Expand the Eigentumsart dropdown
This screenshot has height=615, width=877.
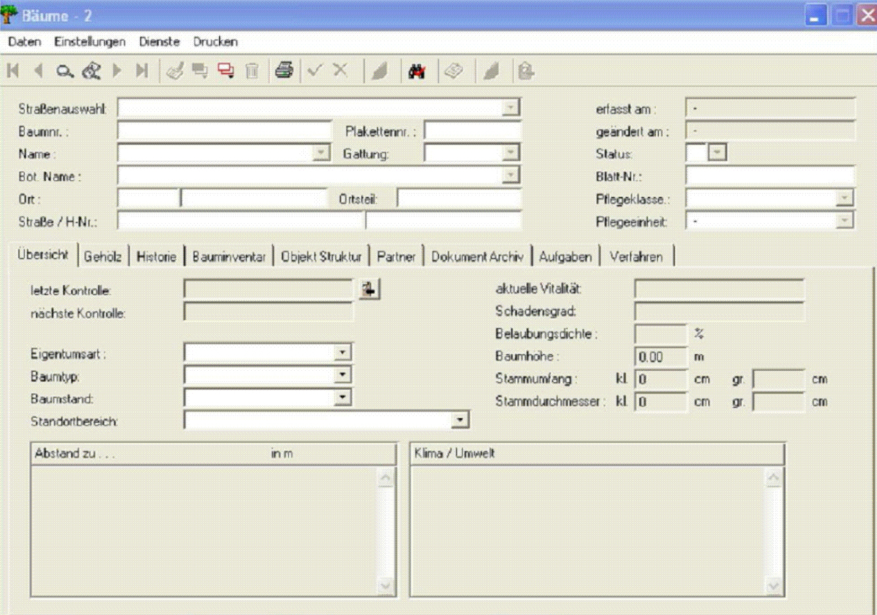[x=342, y=352]
